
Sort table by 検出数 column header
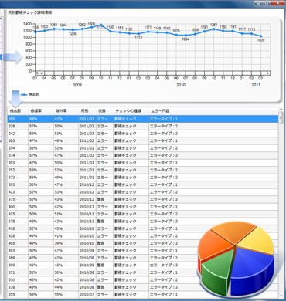pyautogui.click(x=15, y=111)
